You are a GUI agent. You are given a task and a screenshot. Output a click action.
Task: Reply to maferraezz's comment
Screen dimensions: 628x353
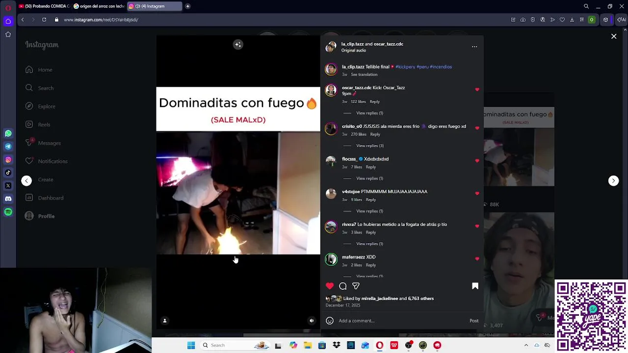click(371, 265)
